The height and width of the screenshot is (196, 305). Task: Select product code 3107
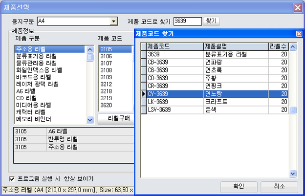coord(115,63)
